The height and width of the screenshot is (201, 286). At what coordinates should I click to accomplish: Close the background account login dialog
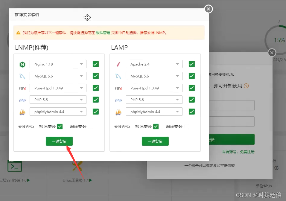pos(272,53)
